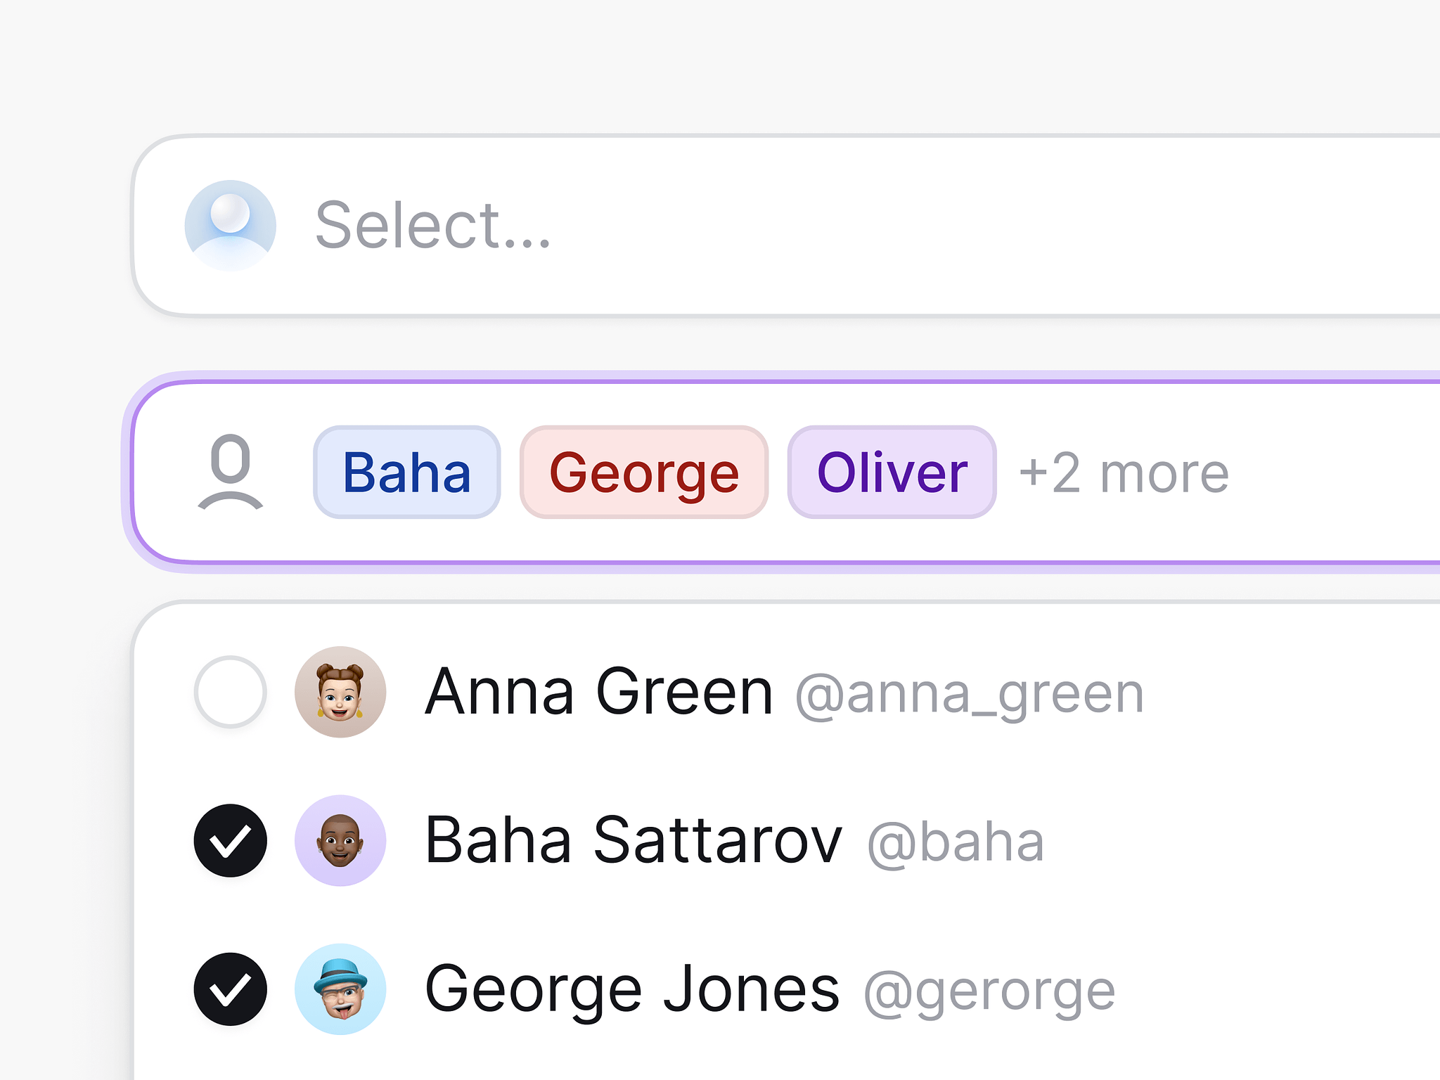
Task: Uncheck the George Jones checkbox
Action: pyautogui.click(x=230, y=989)
